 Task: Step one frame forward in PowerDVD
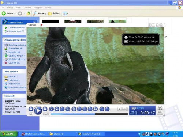coord(67,109)
